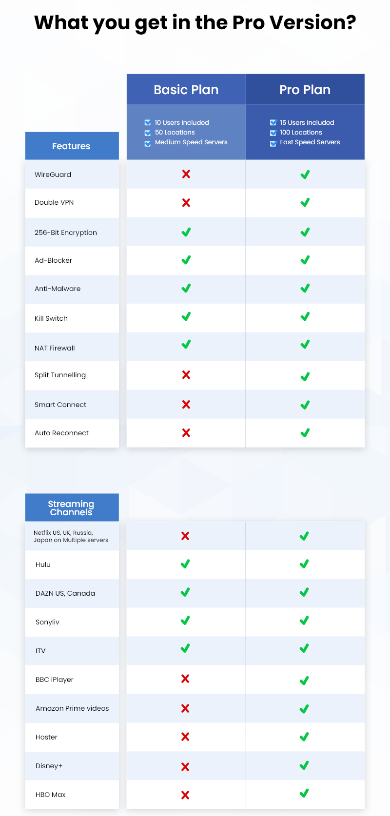Click the green check for Double VPN Pro Plan
Screen dimensions: 390x816
pyautogui.click(x=305, y=202)
